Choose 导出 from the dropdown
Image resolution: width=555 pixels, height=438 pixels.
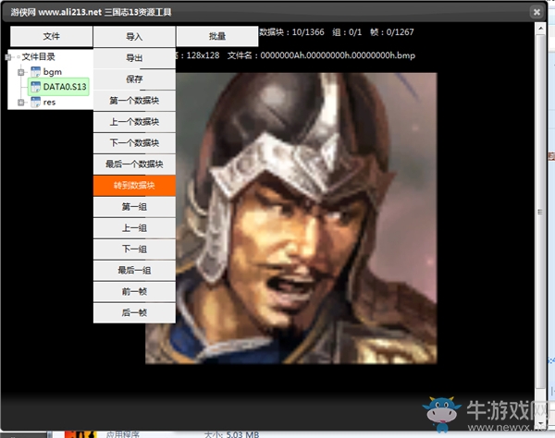(134, 58)
